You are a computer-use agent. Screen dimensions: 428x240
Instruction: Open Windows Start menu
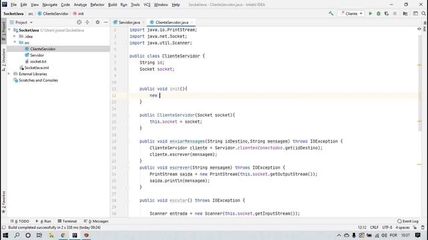[5, 235]
